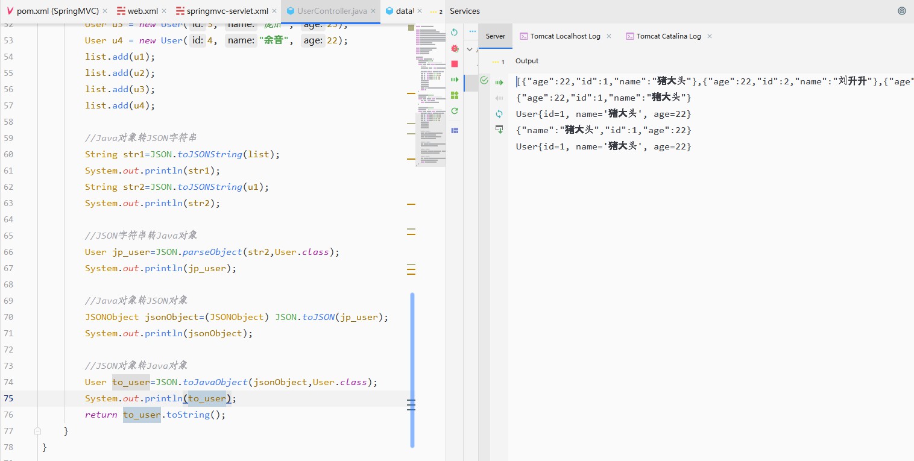Click the Output label in Services
The height and width of the screenshot is (461, 914).
[x=527, y=61]
